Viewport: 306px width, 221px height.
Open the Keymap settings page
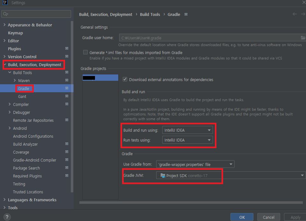(15, 33)
